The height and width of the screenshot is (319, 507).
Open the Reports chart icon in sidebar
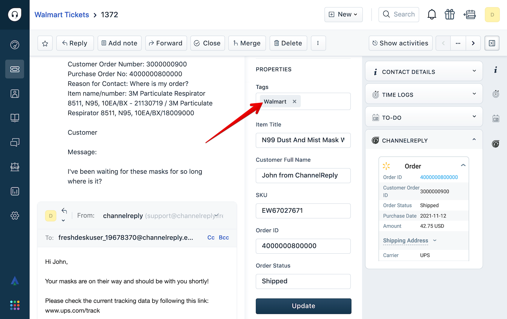click(15, 191)
